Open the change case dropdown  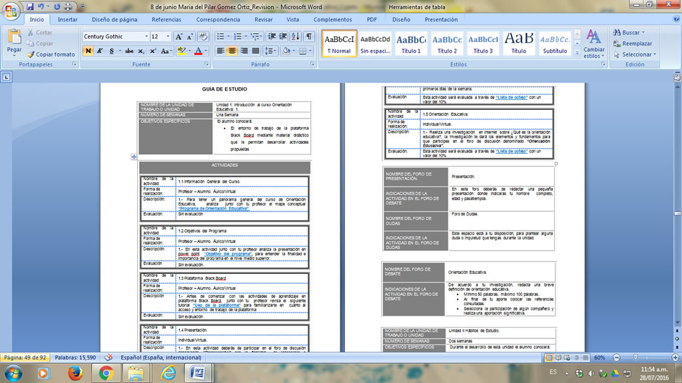(166, 51)
